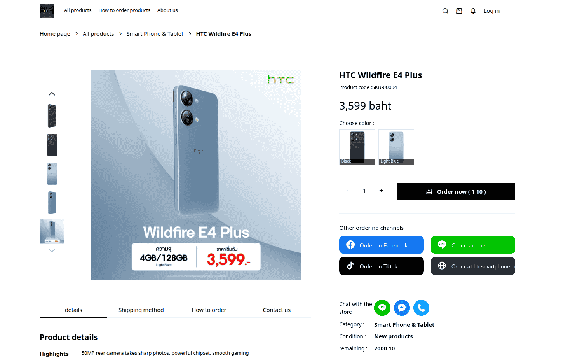Screen dimensions: 561x364
Task: Click the HTC logo in header
Action: (47, 11)
